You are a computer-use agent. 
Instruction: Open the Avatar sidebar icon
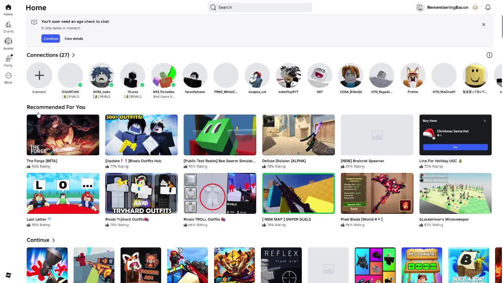point(8,44)
